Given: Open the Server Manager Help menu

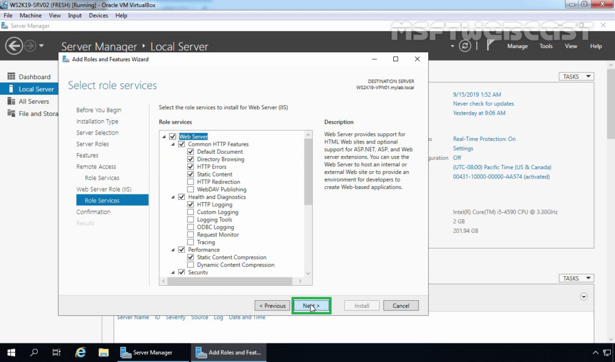Looking at the screenshot, I should coord(596,46).
